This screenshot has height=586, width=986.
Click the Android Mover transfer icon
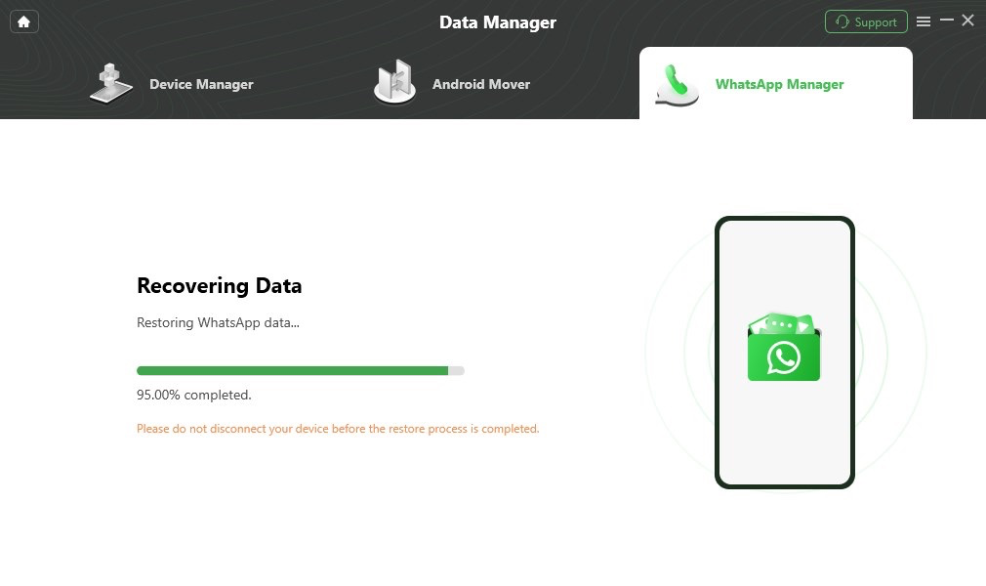(x=394, y=83)
